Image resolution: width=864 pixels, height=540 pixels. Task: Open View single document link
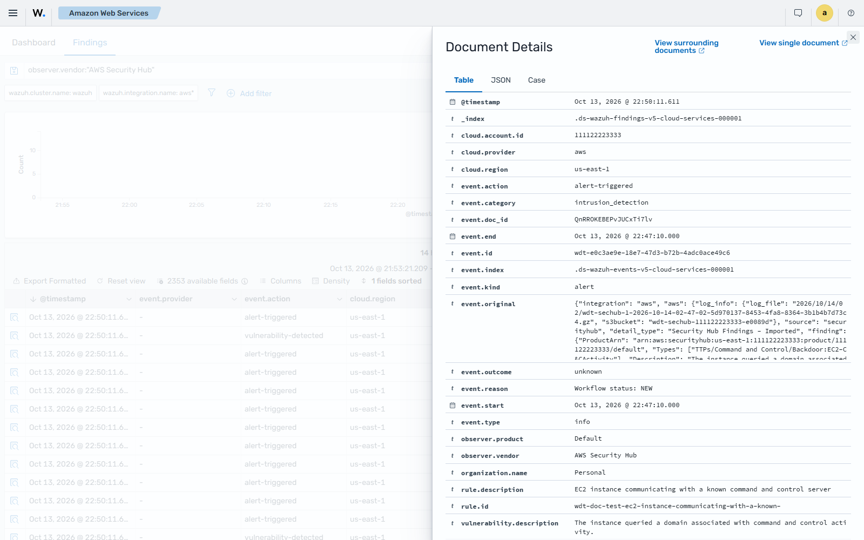(803, 43)
